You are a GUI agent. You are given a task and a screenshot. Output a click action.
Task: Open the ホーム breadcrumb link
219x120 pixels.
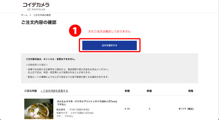point(24,15)
